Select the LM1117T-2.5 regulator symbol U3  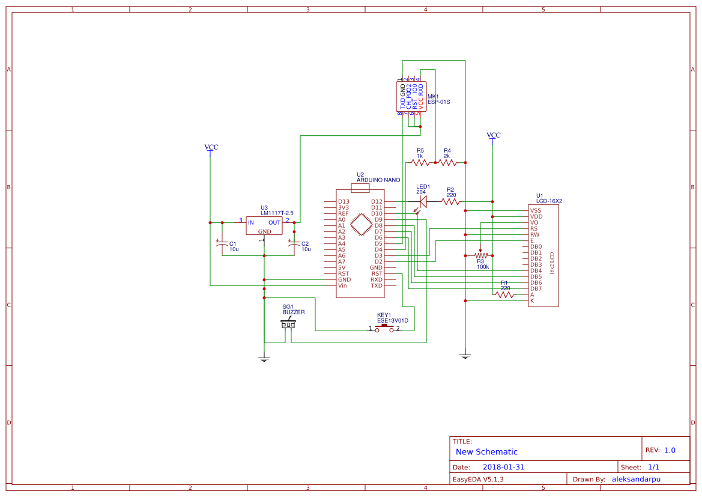[264, 225]
